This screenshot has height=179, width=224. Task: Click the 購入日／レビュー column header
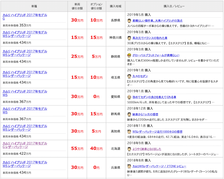click(x=174, y=6)
